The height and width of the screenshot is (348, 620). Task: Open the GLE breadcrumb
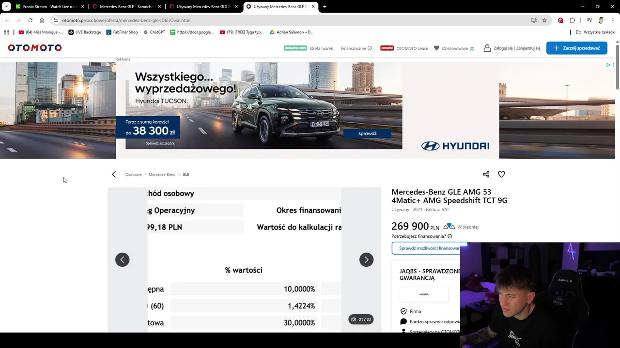coord(186,174)
